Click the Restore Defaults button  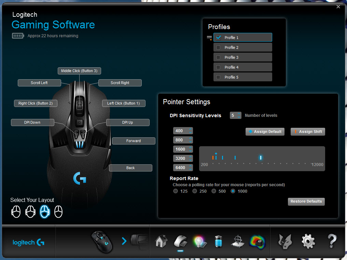(306, 202)
